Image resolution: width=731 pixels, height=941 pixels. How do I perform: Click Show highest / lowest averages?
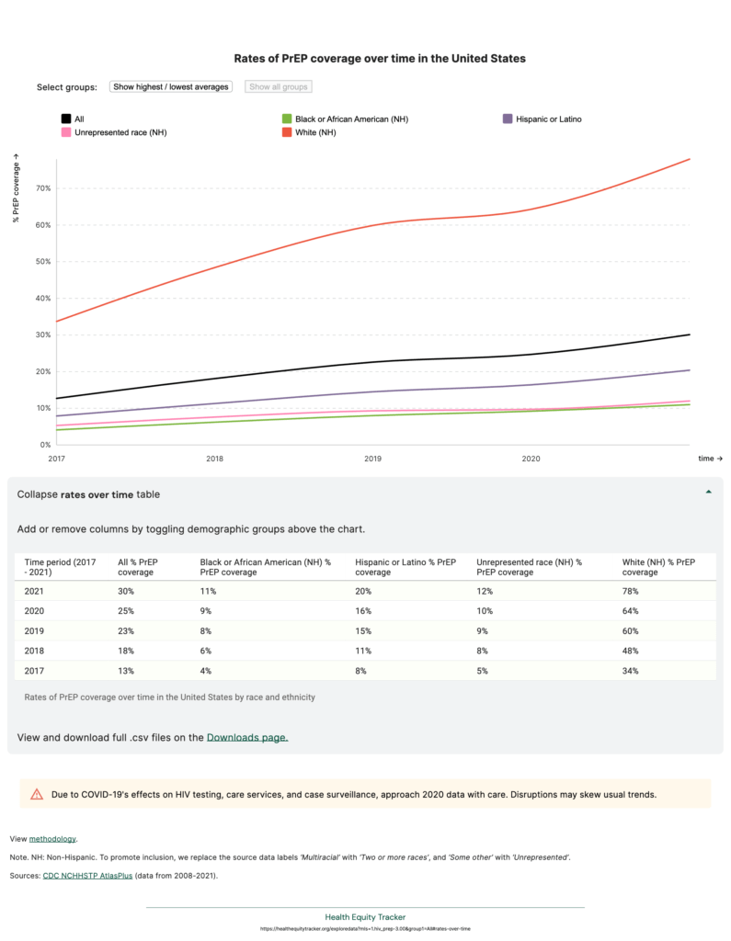pyautogui.click(x=170, y=85)
